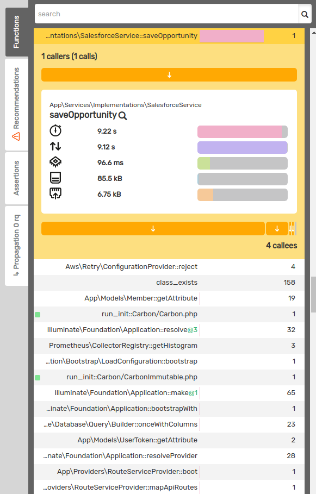Click the pink bar in header row

coord(232,36)
